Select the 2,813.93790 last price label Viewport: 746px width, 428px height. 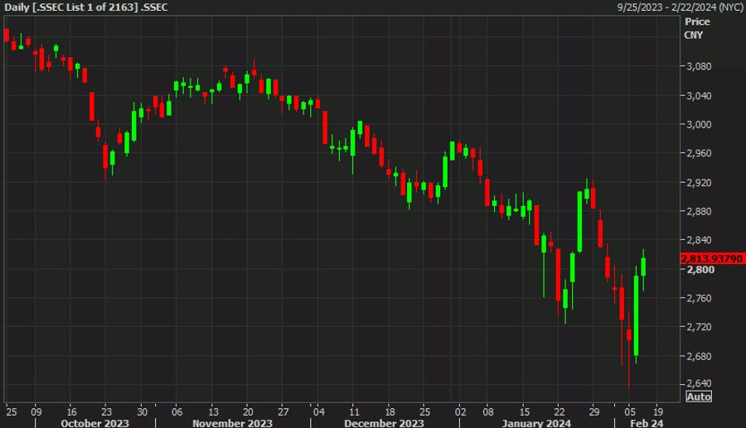point(712,259)
